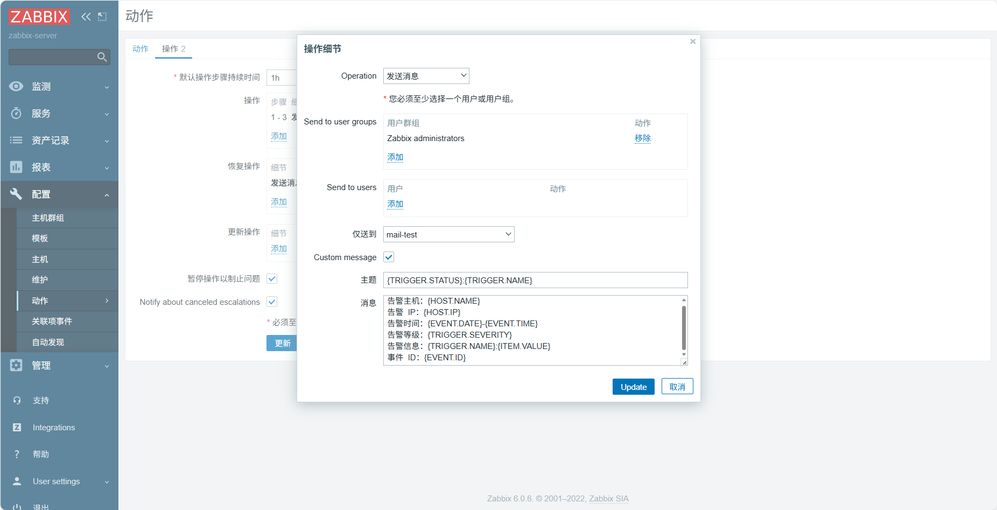The width and height of the screenshot is (997, 510).
Task: Click 添加 link under 恢复操作
Action: 278,201
